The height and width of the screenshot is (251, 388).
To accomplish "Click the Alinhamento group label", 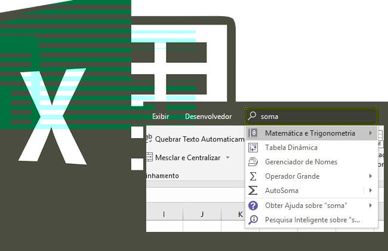I will pyautogui.click(x=162, y=176).
